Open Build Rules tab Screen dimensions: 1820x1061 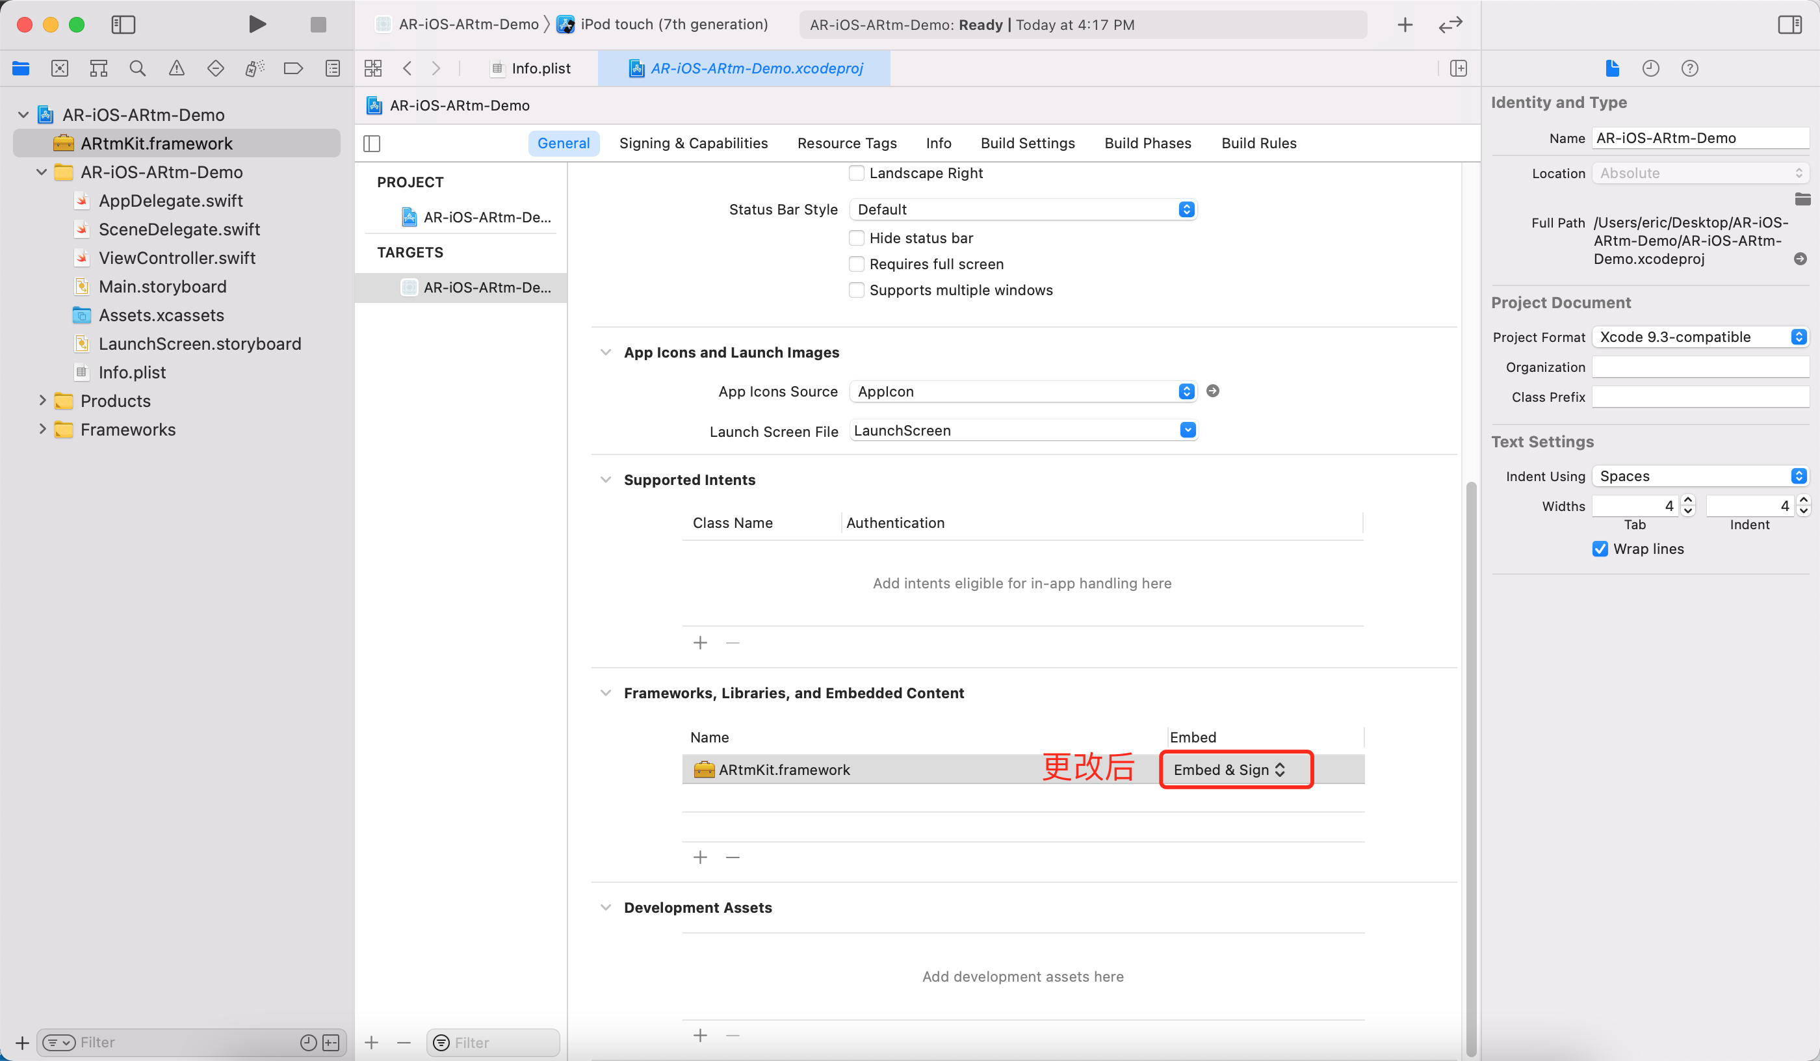[1259, 143]
